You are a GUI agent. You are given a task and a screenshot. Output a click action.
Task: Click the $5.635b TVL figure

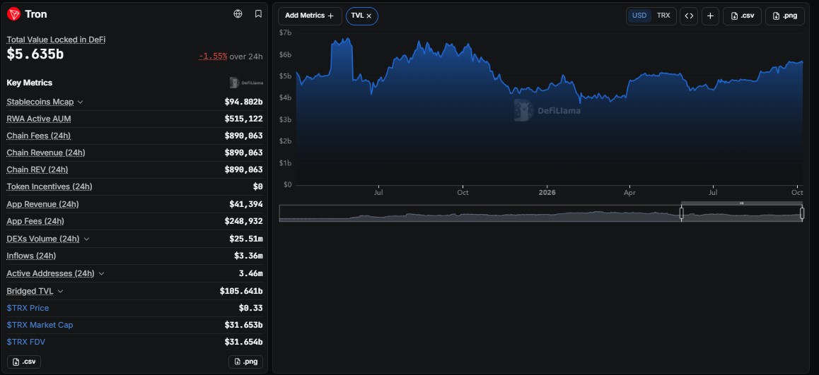(35, 54)
